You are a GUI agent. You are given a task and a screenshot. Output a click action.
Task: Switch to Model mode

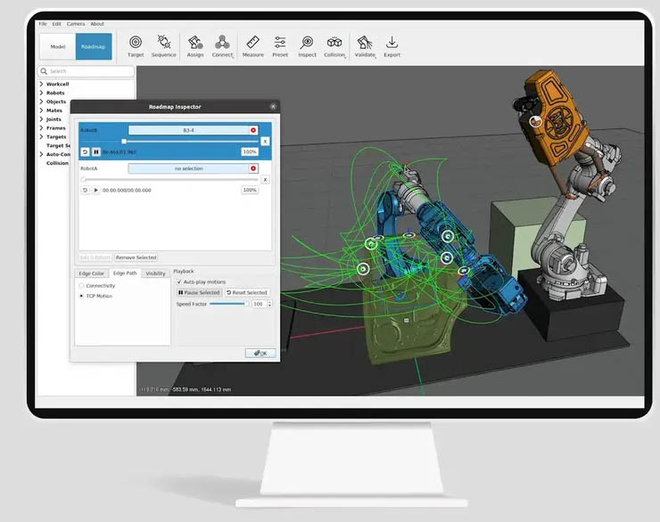[58, 46]
